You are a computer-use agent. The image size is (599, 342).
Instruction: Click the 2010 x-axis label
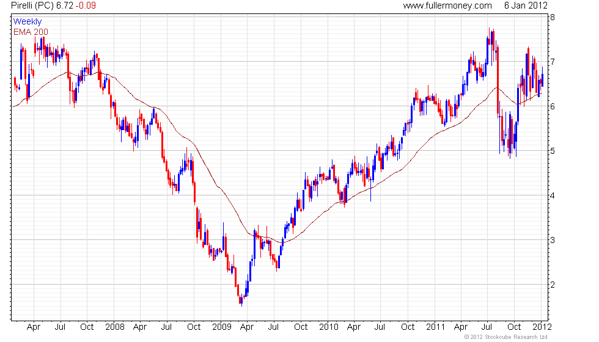[x=329, y=327]
